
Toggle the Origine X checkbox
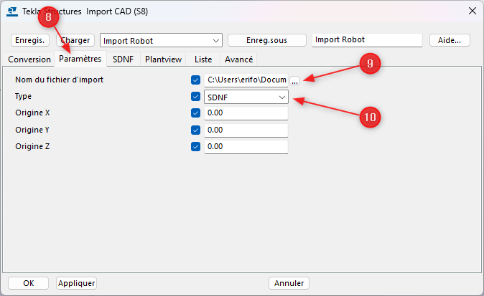[x=196, y=113]
